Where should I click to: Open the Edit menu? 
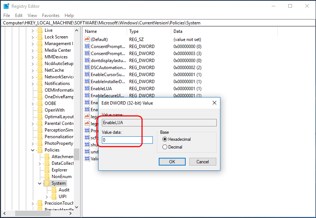pyautogui.click(x=19, y=15)
